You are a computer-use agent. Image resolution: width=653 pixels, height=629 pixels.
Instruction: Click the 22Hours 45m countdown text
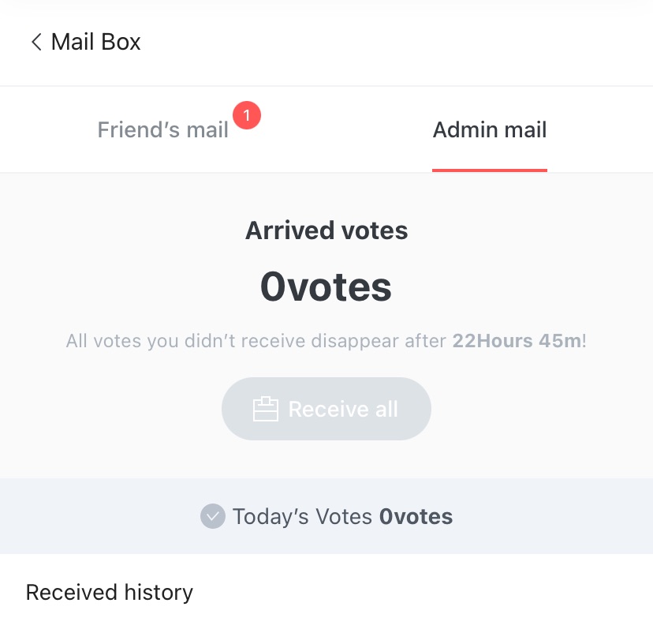point(517,342)
